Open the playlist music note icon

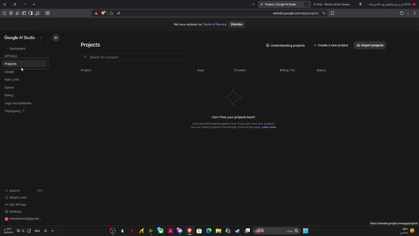click(37, 13)
